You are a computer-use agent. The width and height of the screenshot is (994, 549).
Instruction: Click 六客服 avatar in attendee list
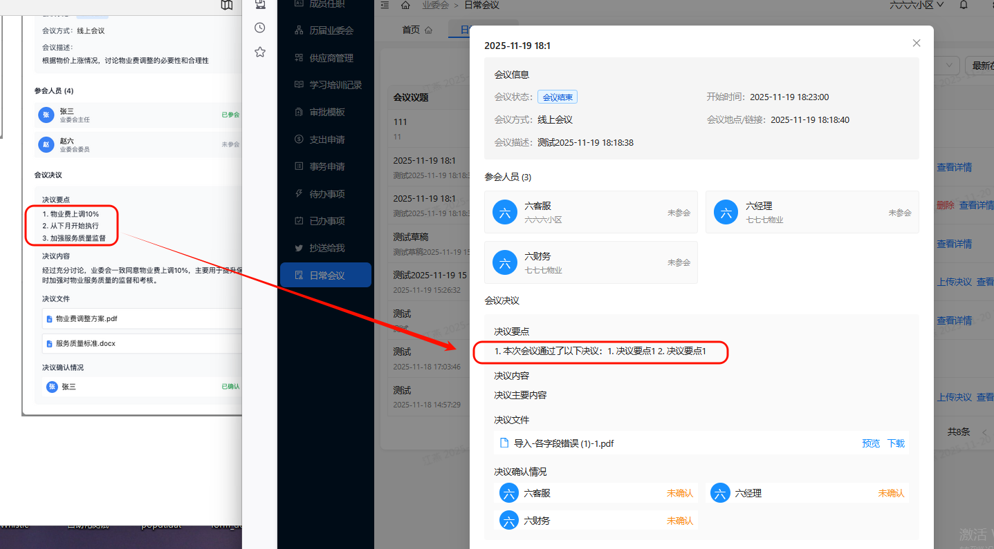(x=505, y=211)
